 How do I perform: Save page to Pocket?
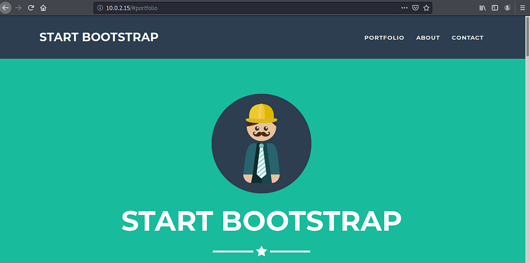point(416,8)
